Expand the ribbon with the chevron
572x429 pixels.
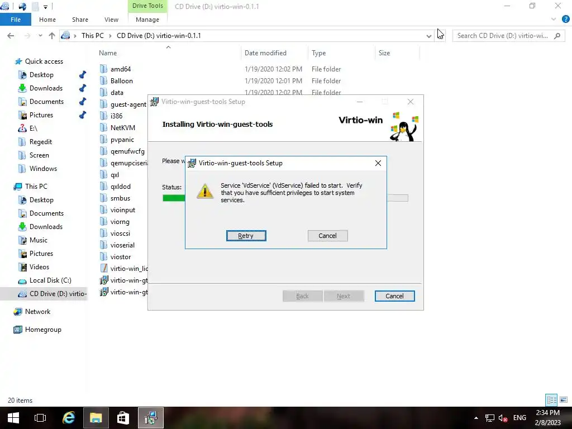554,20
